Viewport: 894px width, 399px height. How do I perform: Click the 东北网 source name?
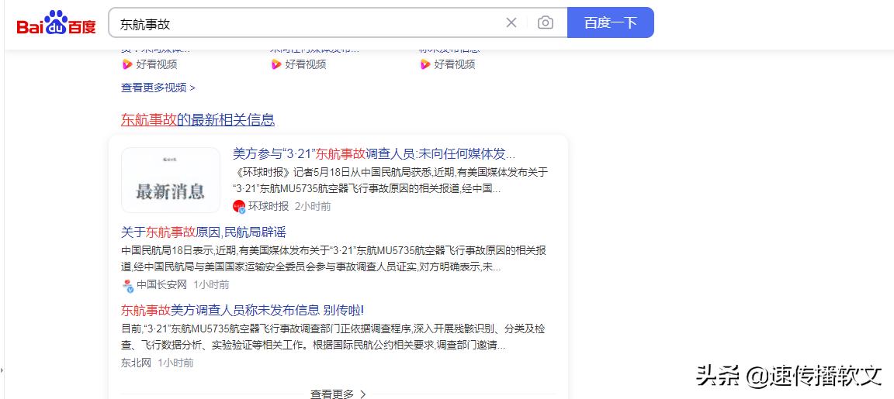[136, 363]
